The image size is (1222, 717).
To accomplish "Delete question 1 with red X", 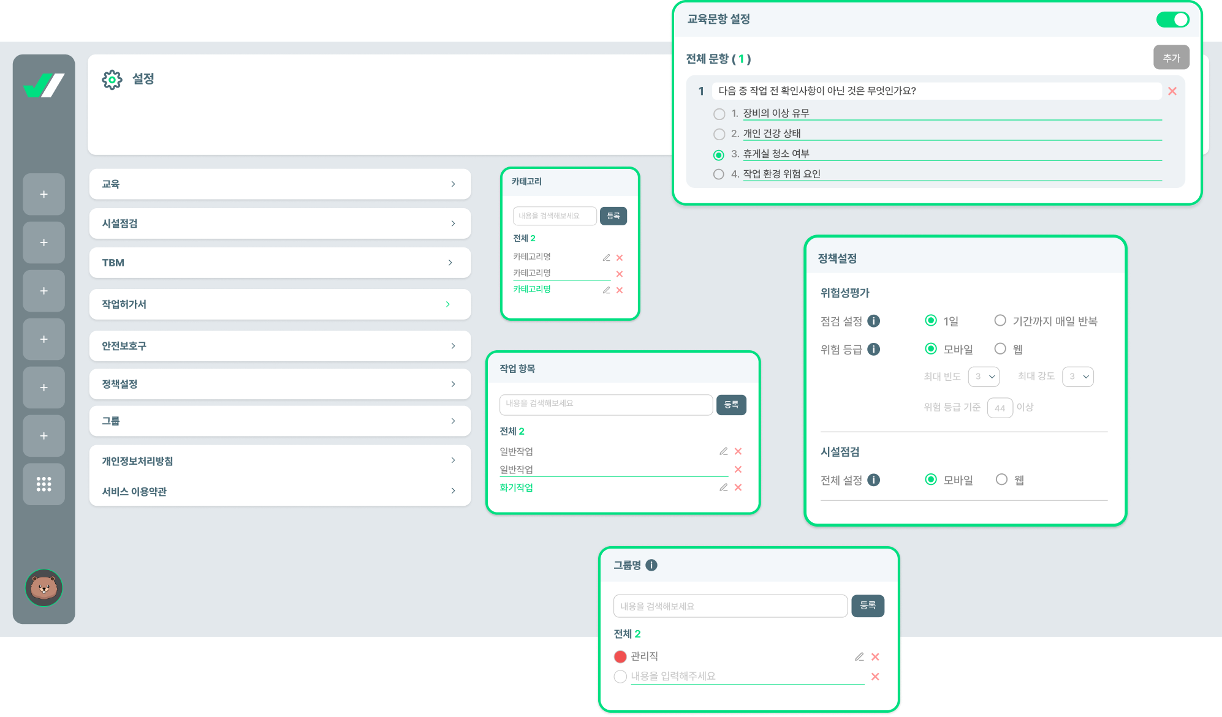I will [1172, 91].
